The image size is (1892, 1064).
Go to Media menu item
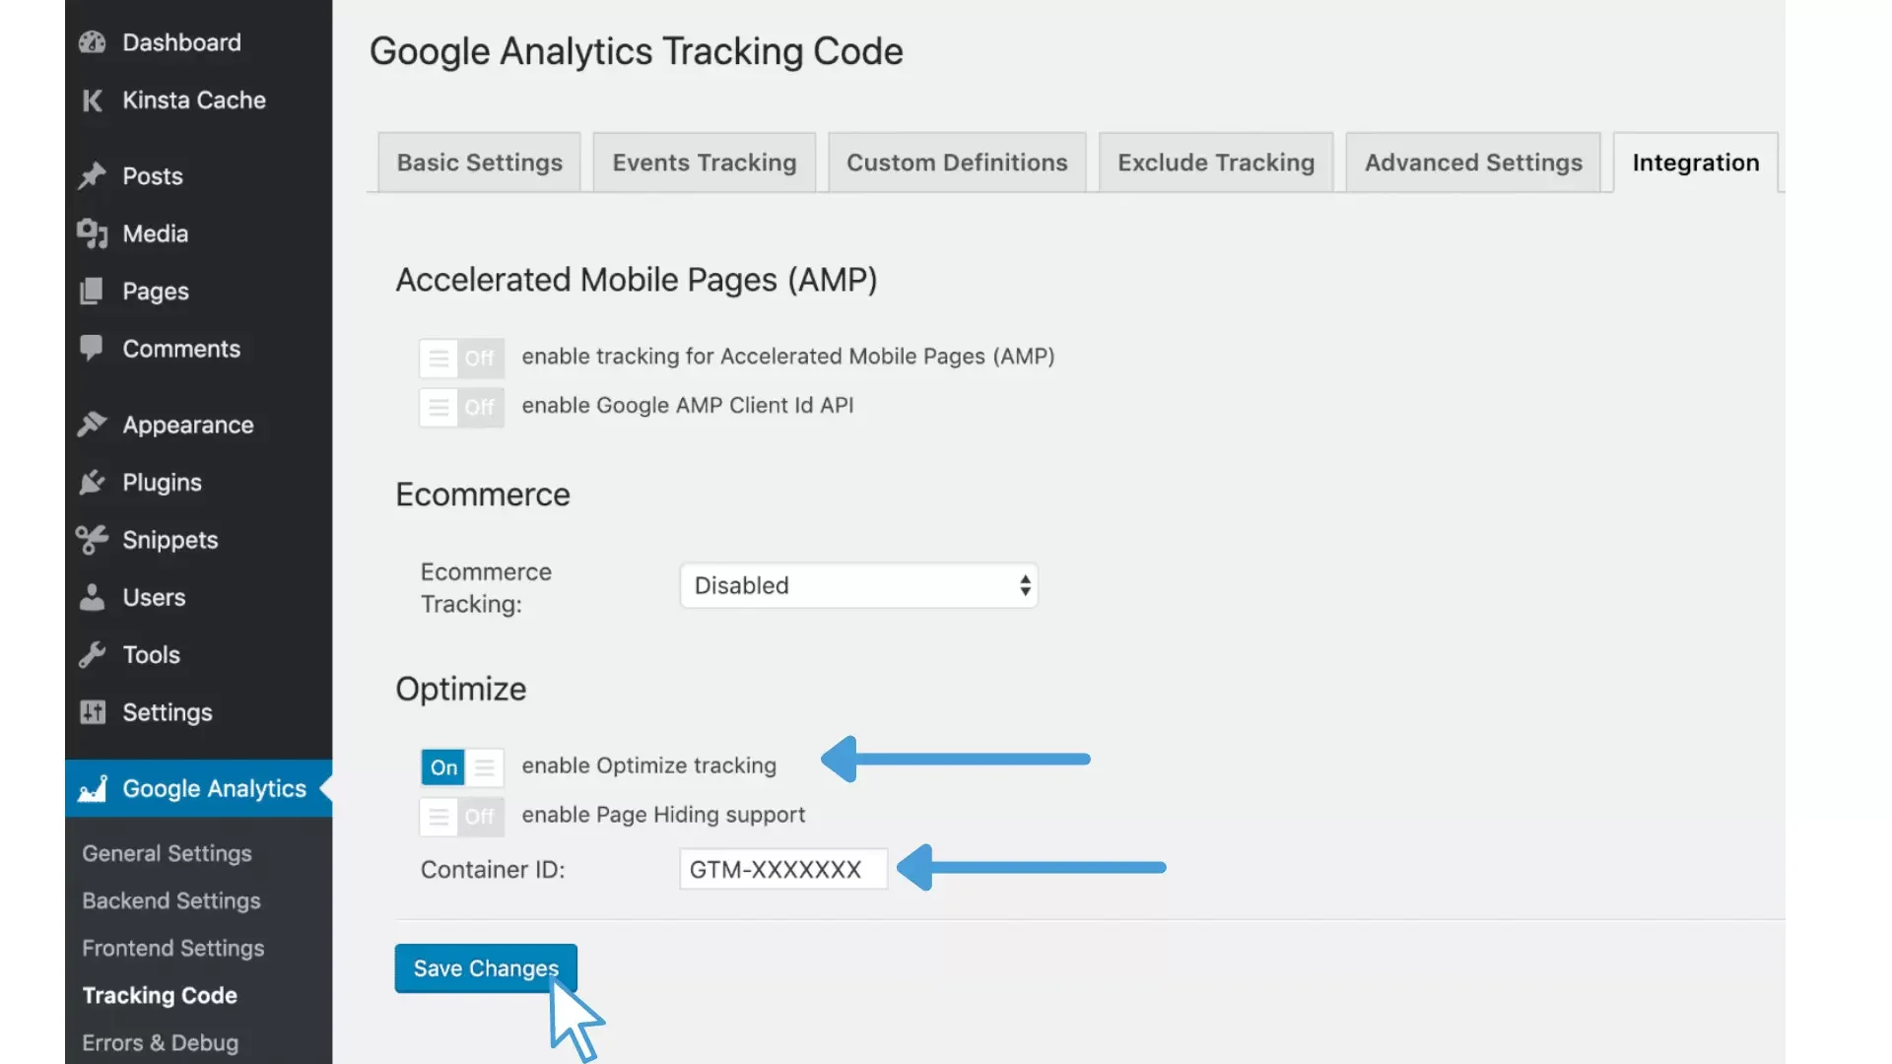199,233
